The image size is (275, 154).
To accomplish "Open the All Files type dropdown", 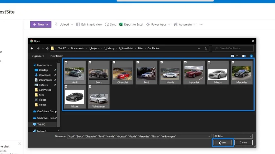I will tap(233, 136).
